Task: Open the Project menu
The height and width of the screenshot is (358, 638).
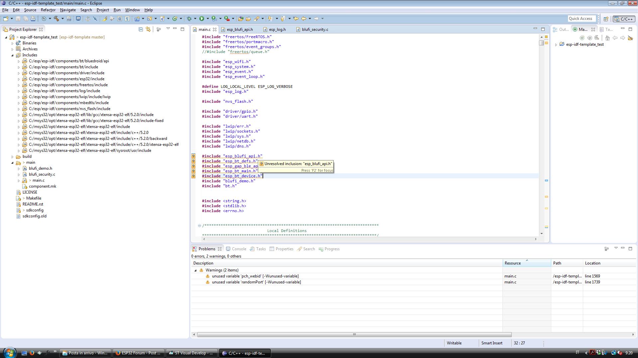Action: coord(103,10)
